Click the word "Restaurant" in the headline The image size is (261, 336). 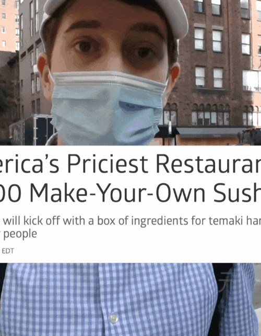[208, 164]
